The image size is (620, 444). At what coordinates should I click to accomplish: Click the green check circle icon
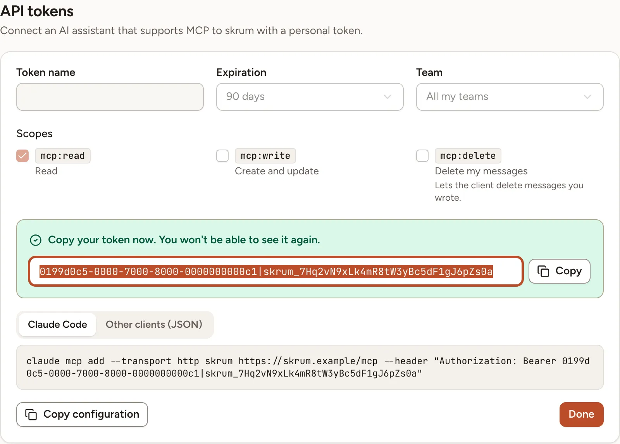point(36,240)
